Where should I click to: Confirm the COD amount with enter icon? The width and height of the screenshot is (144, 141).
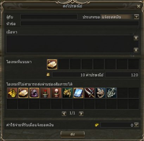click(136, 125)
